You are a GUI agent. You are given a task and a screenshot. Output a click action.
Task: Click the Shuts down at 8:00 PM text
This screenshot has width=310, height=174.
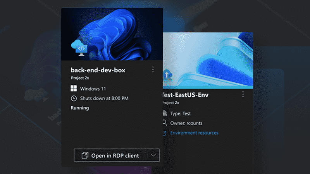pyautogui.click(x=104, y=98)
